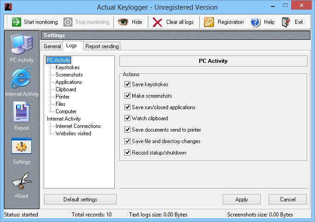Image resolution: width=315 pixels, height=222 pixels.
Task: Click the Help label in toolbar
Action: pos(269,22)
